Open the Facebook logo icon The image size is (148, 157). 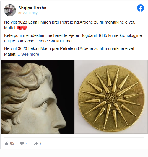pos(141,8)
